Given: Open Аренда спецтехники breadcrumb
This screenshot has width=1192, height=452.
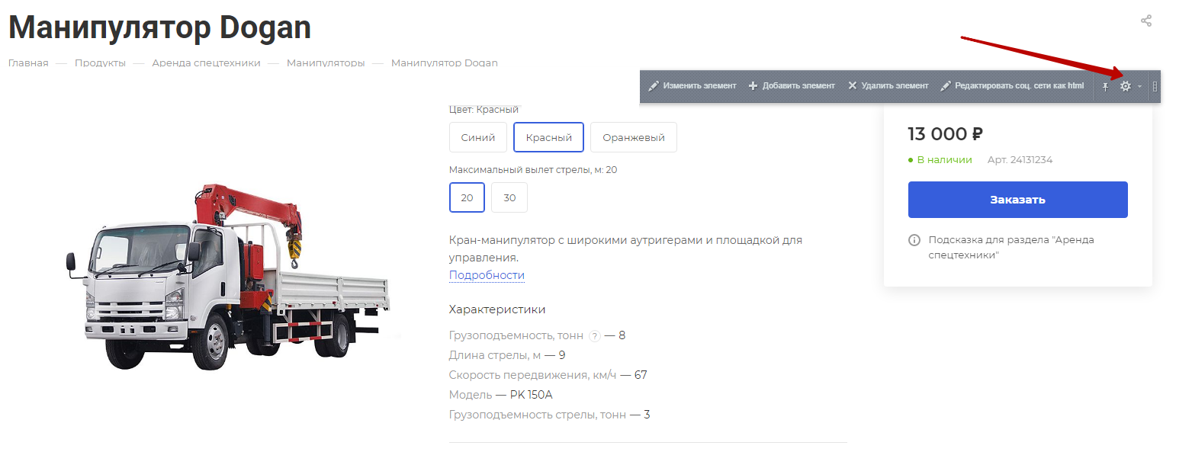Looking at the screenshot, I should pyautogui.click(x=206, y=63).
